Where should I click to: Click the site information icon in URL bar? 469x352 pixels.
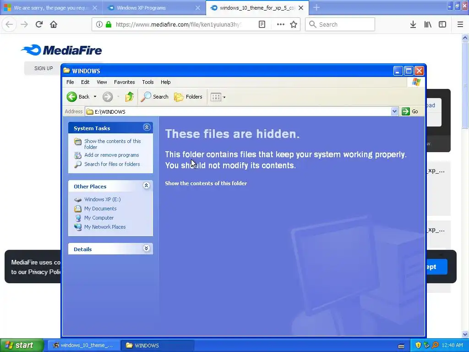pos(99,24)
